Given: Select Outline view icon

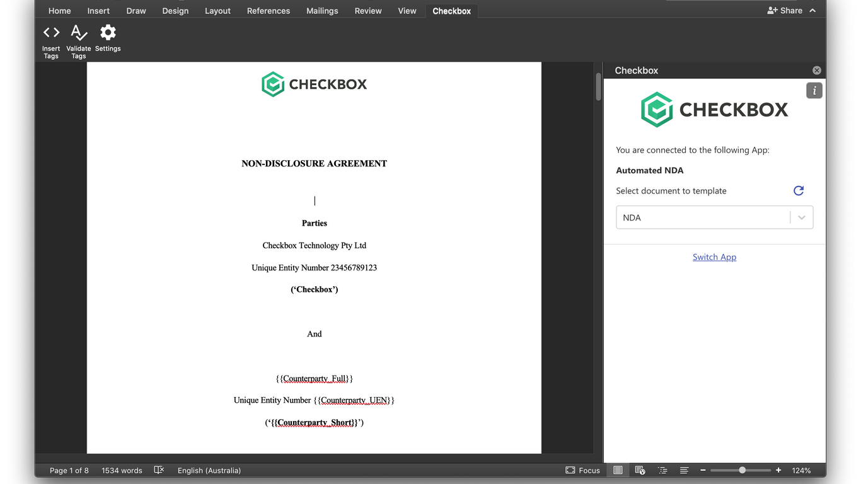Looking at the screenshot, I should pyautogui.click(x=662, y=470).
